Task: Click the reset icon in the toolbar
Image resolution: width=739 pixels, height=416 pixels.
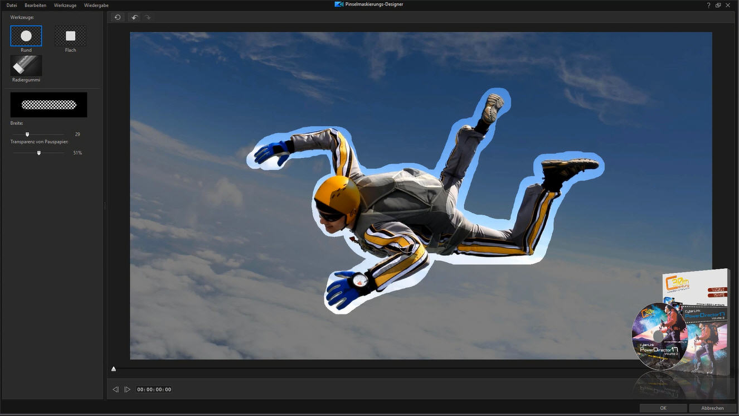Action: (x=118, y=17)
